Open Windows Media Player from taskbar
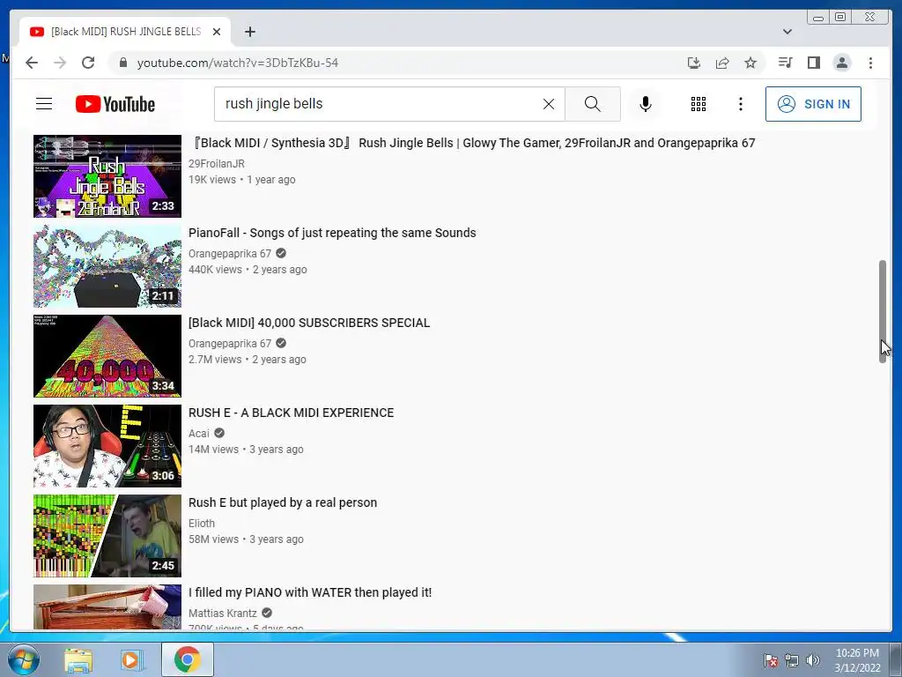 (x=132, y=659)
